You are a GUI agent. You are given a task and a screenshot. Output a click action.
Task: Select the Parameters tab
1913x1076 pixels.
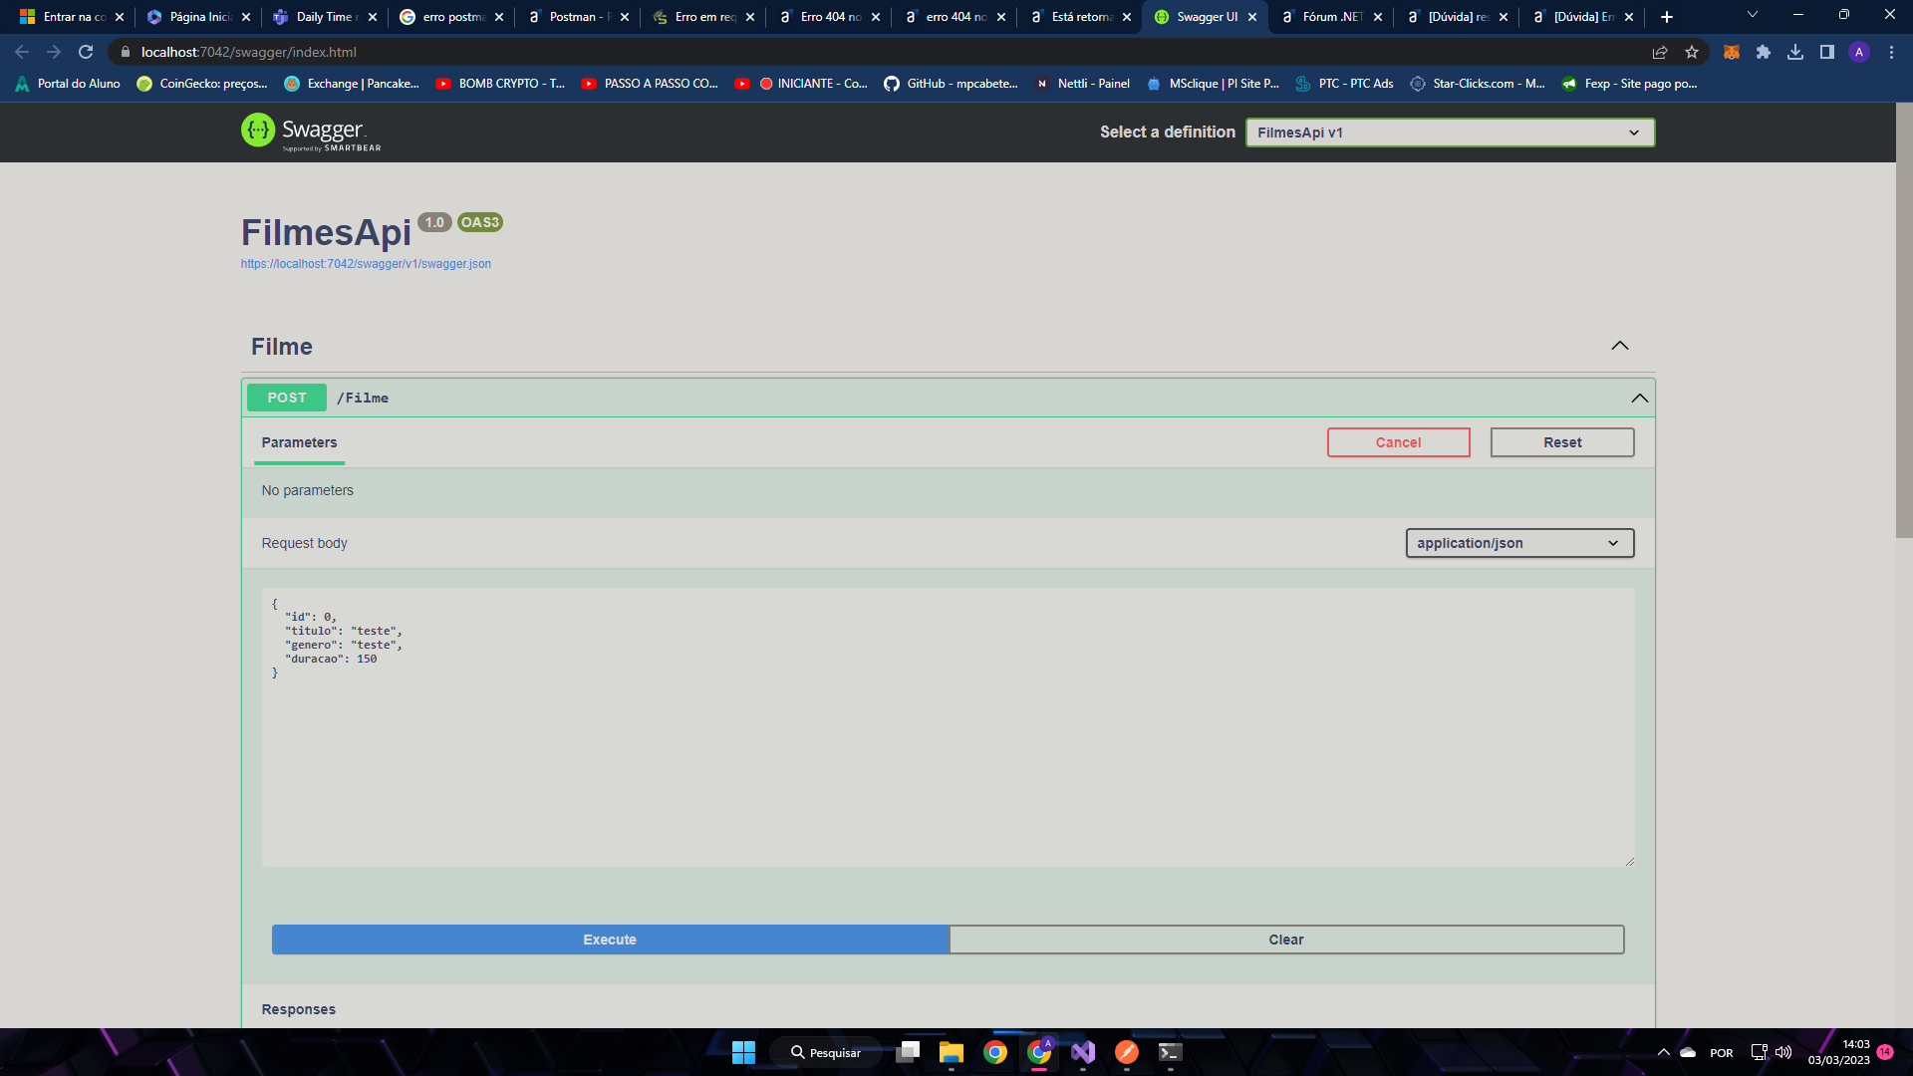click(299, 442)
